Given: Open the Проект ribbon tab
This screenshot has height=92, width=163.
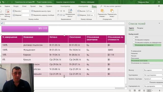Looking at the screenshot, I should tap(33, 6).
